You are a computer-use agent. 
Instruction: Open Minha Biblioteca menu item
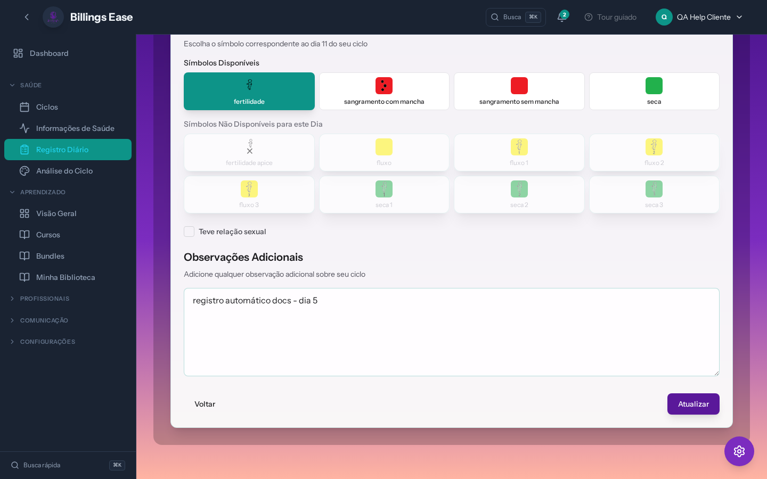(x=66, y=277)
